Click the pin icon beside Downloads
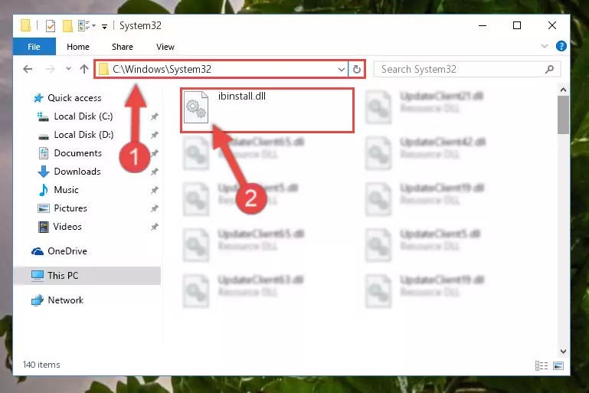Image resolution: width=589 pixels, height=393 pixels. pos(155,172)
